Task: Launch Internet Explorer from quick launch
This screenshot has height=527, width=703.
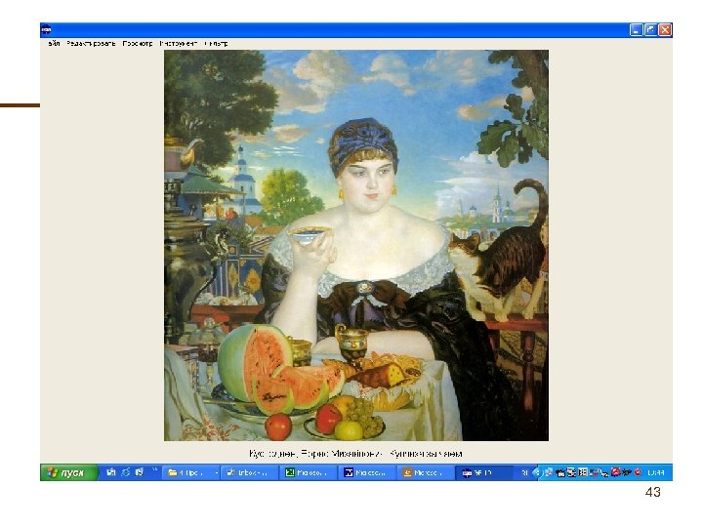Action: 126,472
